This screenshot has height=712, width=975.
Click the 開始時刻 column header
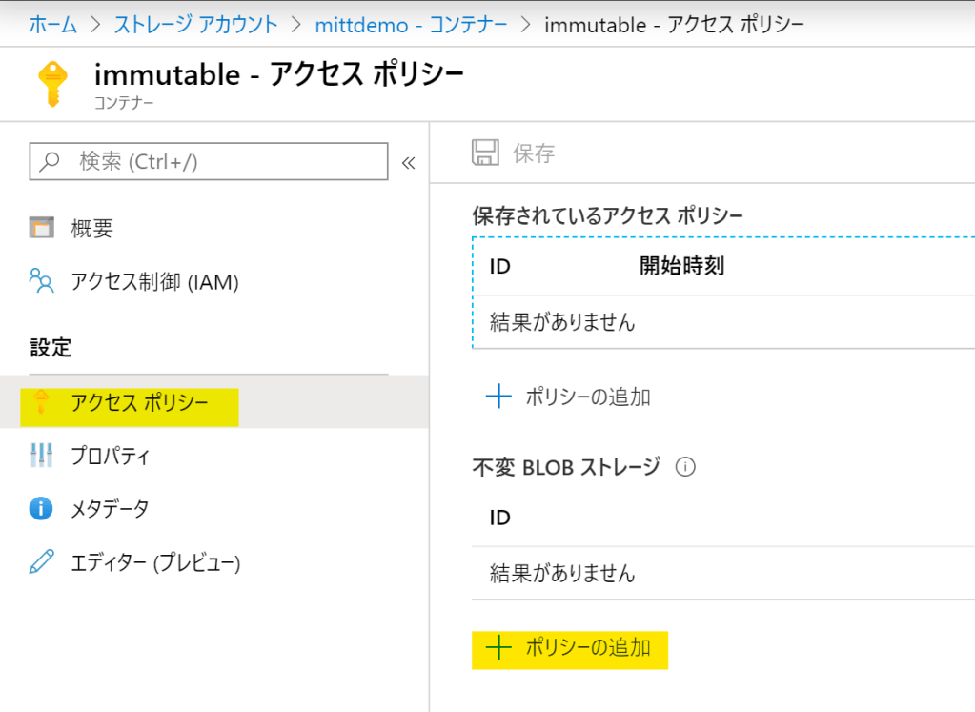pos(681,266)
